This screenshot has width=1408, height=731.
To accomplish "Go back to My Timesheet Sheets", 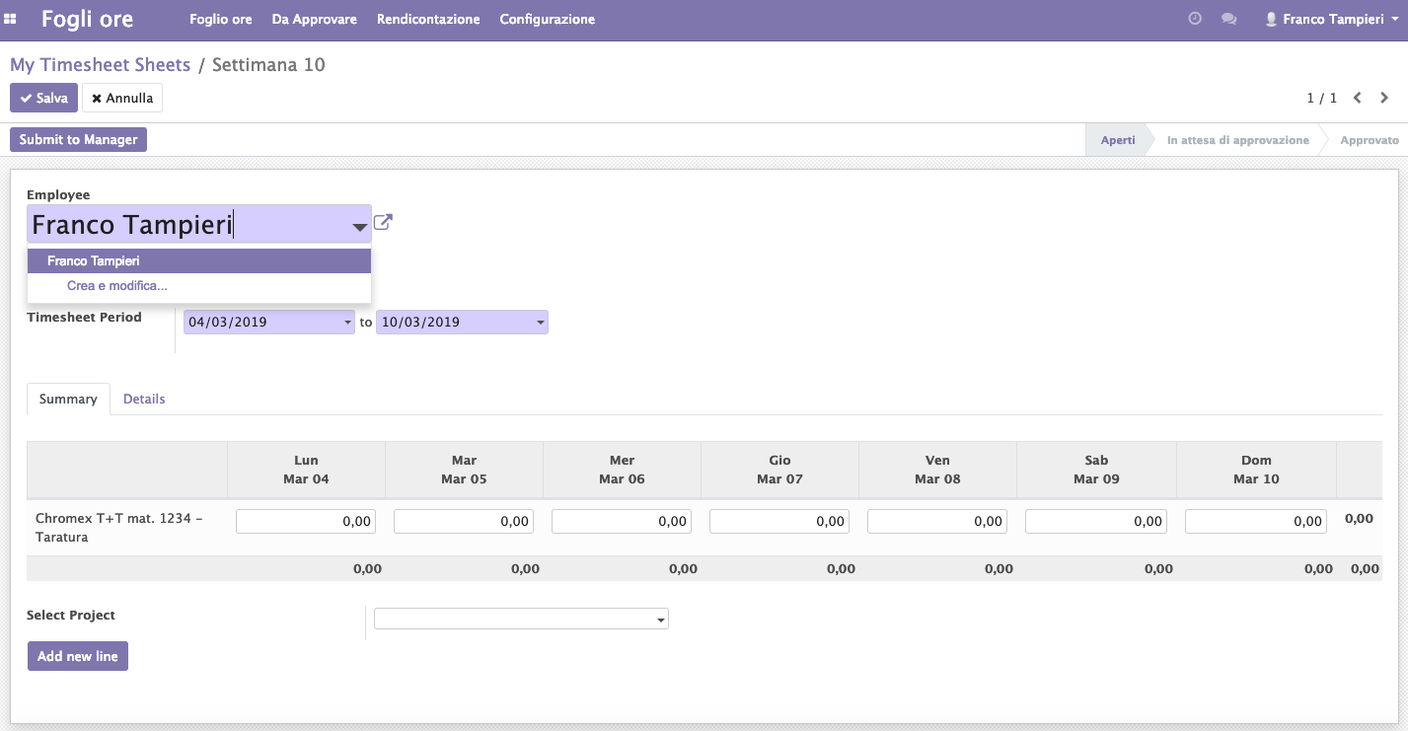I will tap(100, 65).
